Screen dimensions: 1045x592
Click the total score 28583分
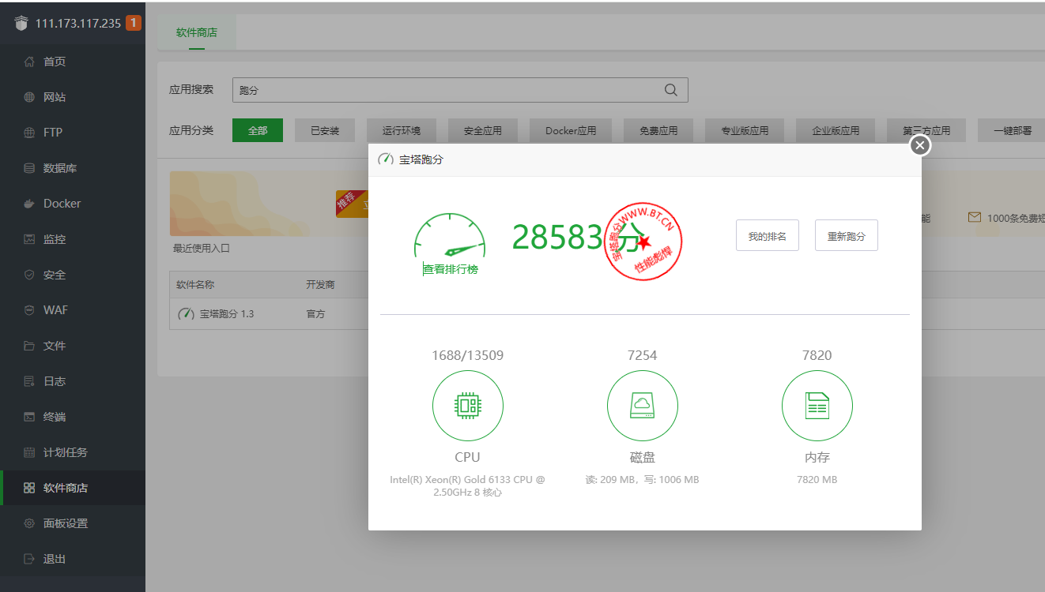point(578,236)
